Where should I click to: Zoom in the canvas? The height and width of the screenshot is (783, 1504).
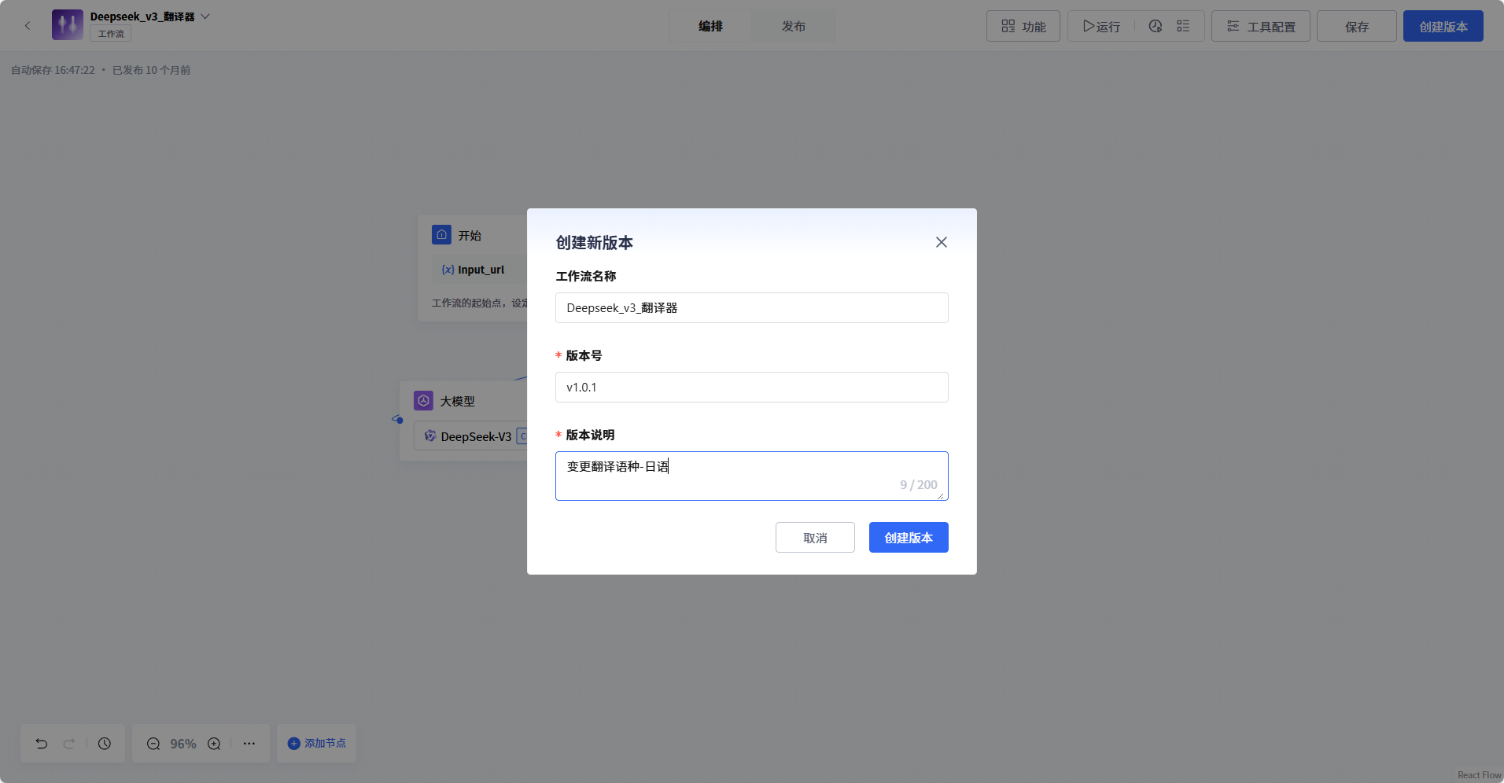tap(214, 744)
